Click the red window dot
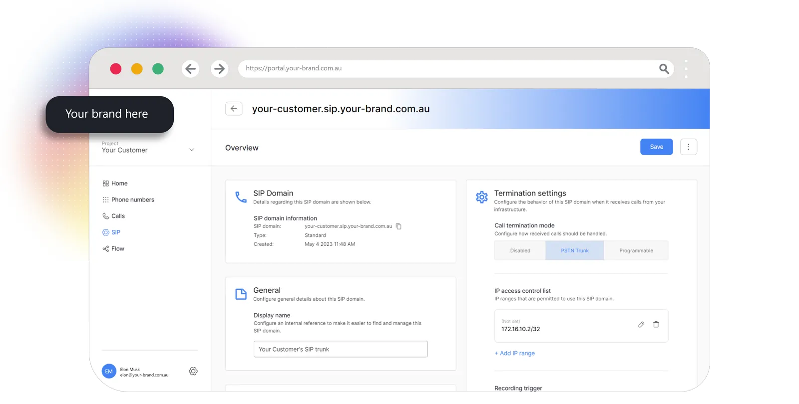Image resolution: width=799 pixels, height=404 pixels. click(x=116, y=69)
